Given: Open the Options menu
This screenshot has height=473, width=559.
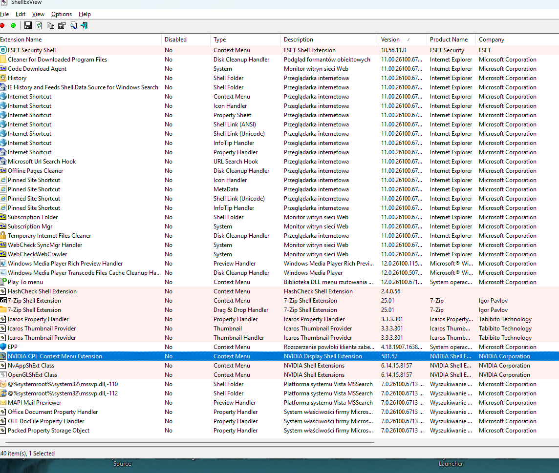Looking at the screenshot, I should click(62, 14).
